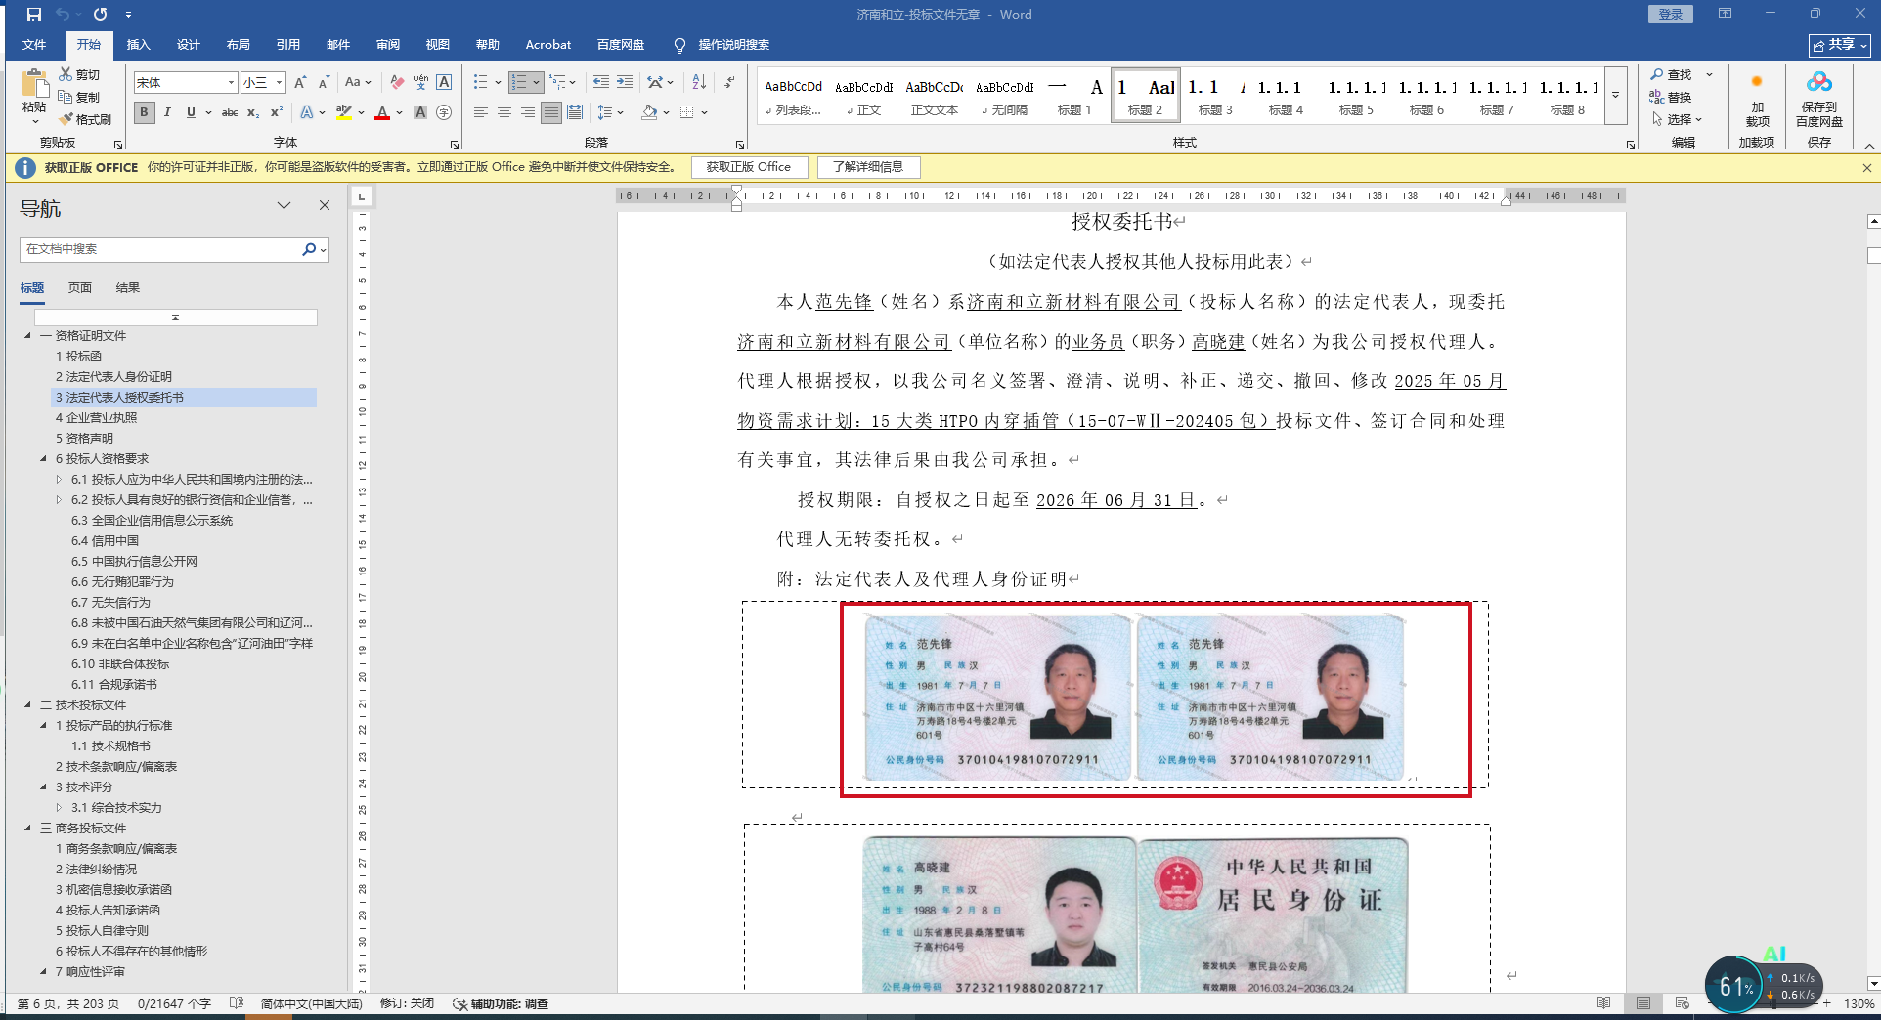Apply paragraph shading with the paint bucket
This screenshot has height=1020, width=1881.
pos(649,112)
